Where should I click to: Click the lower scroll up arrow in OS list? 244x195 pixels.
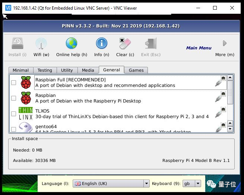click(x=230, y=123)
